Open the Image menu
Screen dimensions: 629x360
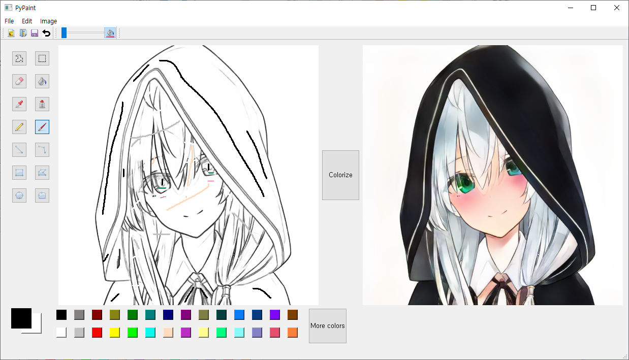pos(49,21)
